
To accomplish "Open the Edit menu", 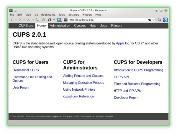I will click(x=20, y=15).
